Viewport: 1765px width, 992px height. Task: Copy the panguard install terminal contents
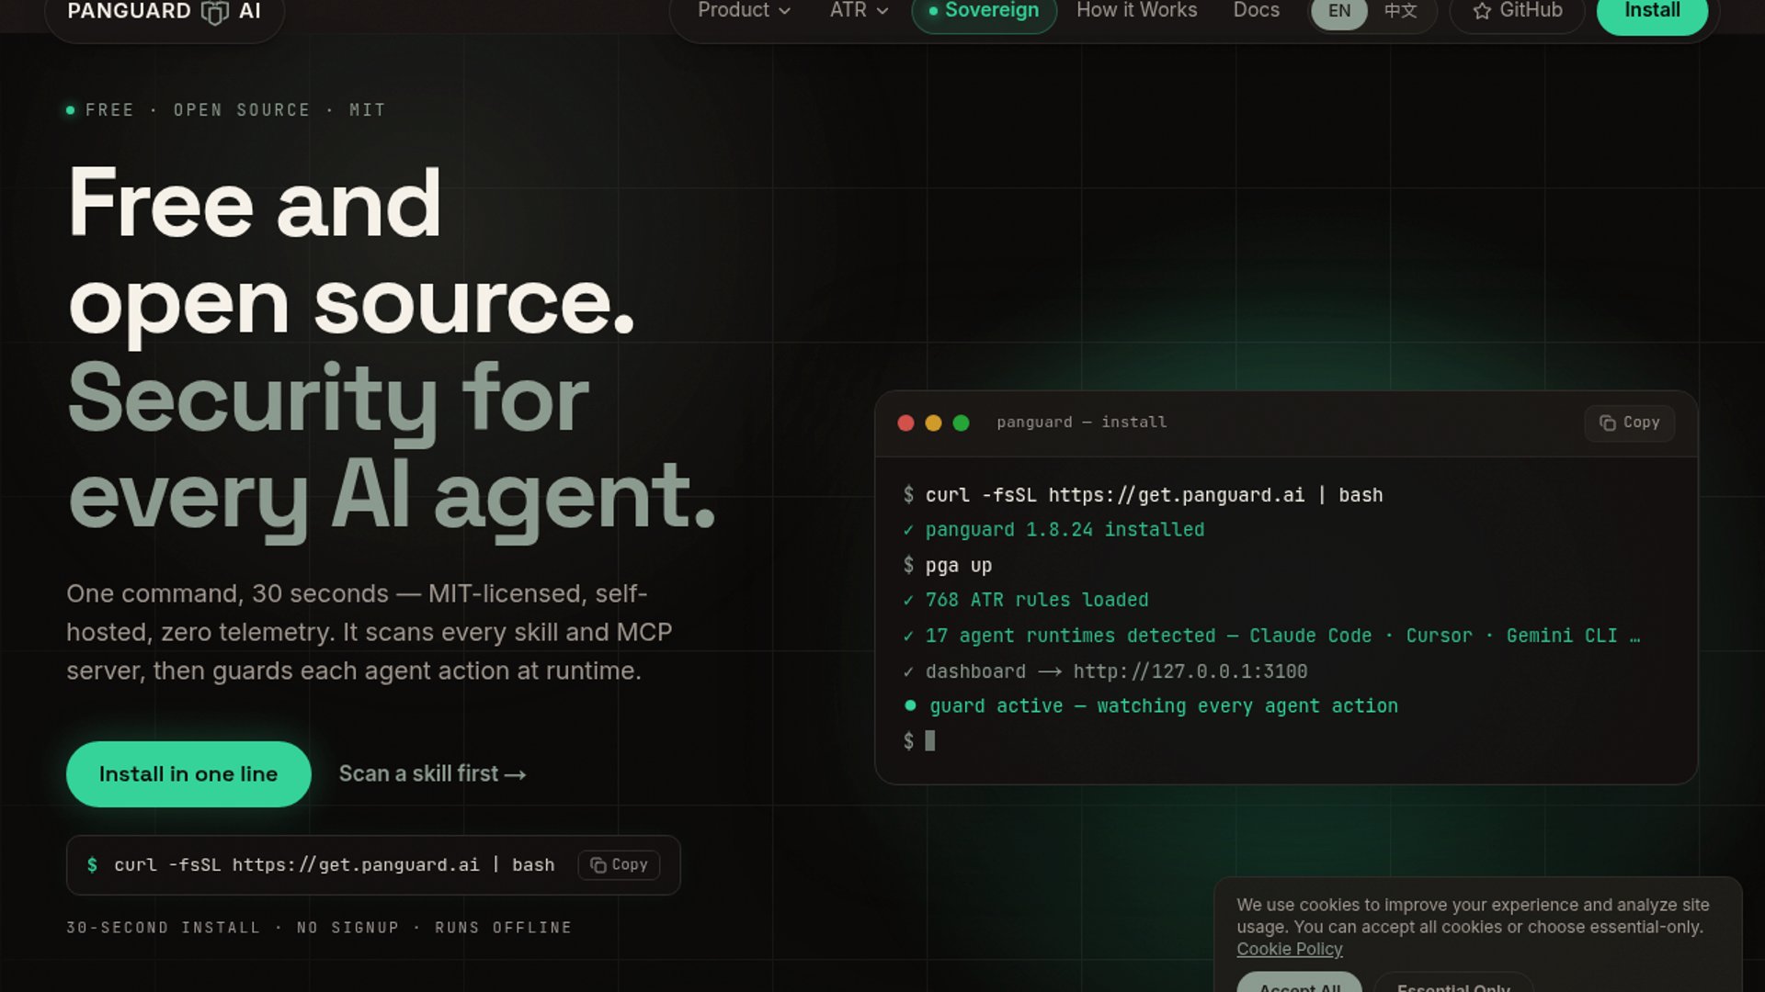pos(1629,423)
